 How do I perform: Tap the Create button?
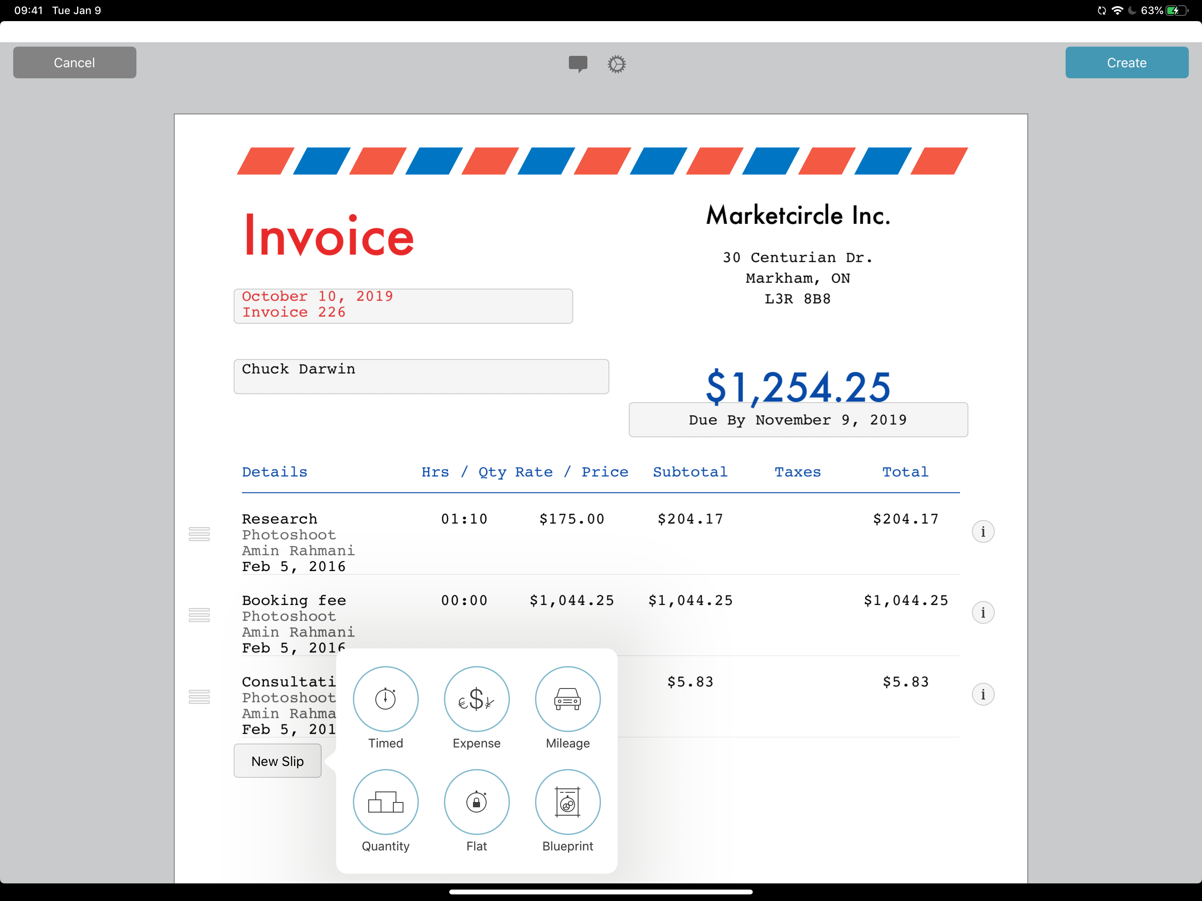[x=1126, y=62]
